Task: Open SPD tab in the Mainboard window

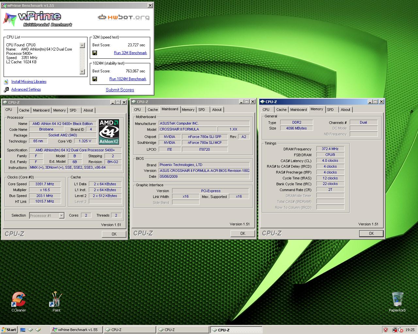Action: [202, 110]
